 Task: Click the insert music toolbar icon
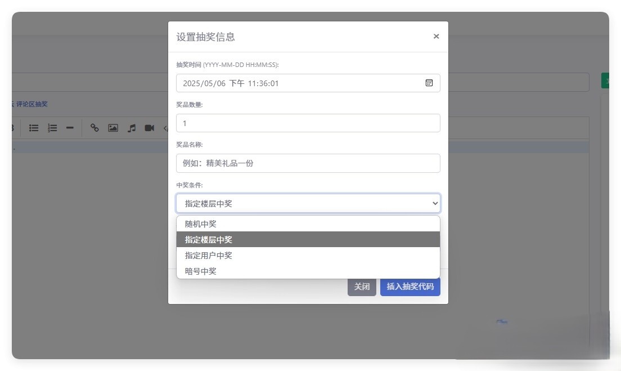(132, 128)
